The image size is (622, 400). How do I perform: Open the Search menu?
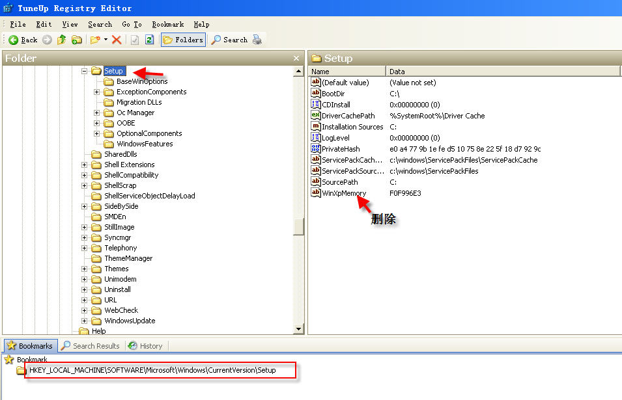tap(100, 25)
